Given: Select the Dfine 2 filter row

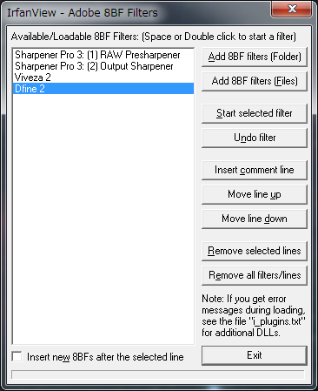Looking at the screenshot, I should tap(103, 89).
